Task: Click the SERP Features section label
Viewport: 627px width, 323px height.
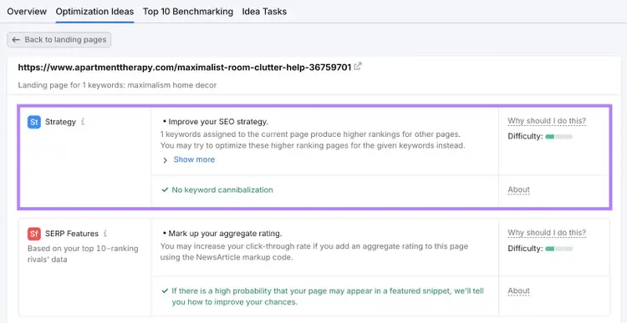Action: coord(72,234)
